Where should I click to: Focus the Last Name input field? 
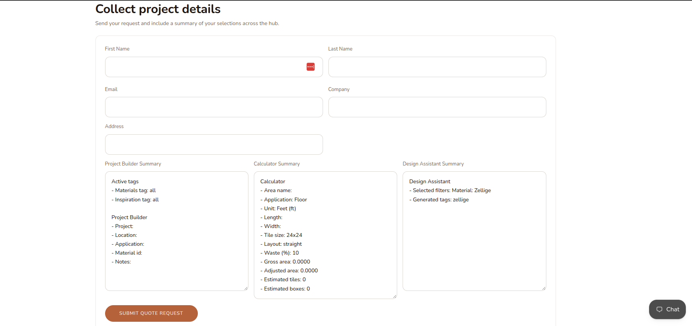437,67
